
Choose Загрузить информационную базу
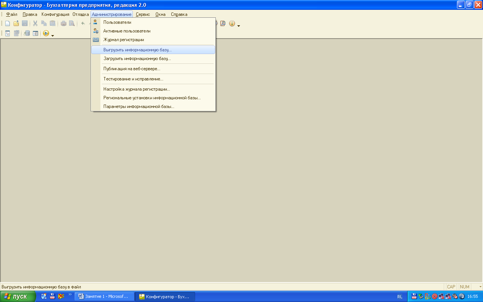153,59
